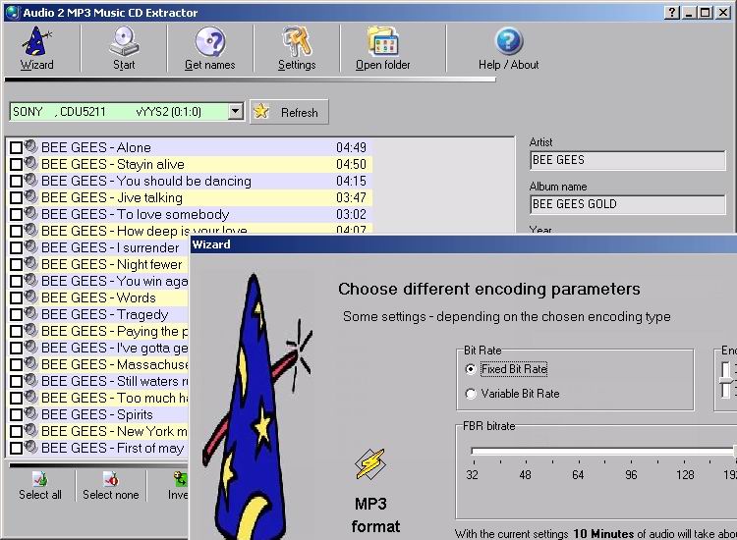The width and height of the screenshot is (737, 540).
Task: Click the Get names disc icon
Action: pyautogui.click(x=210, y=41)
